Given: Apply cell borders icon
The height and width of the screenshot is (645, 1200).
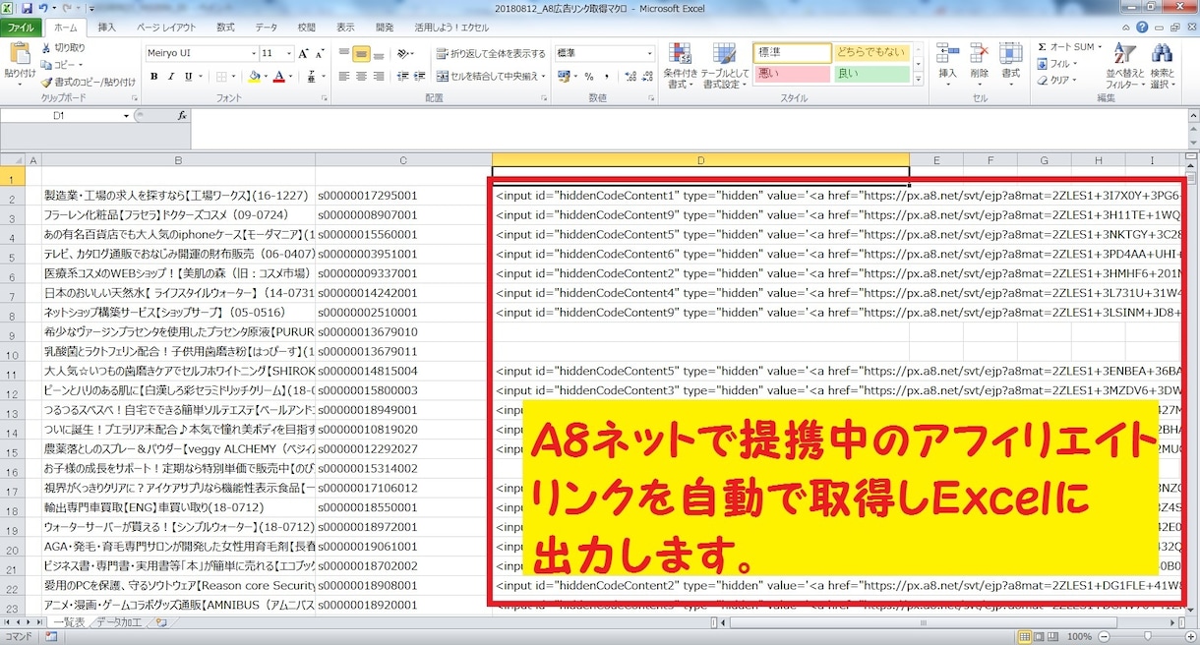Looking at the screenshot, I should [x=222, y=77].
